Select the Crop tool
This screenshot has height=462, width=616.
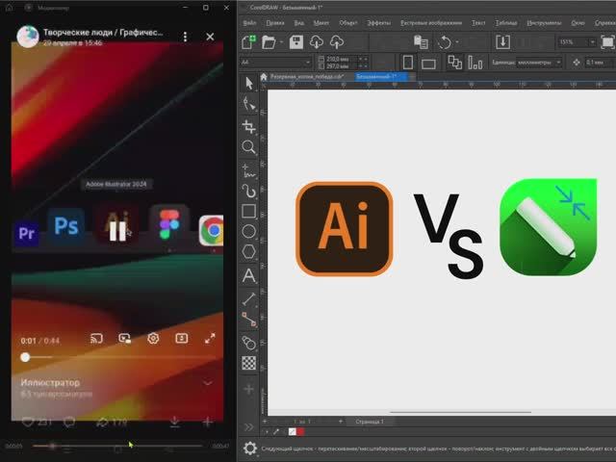tap(248, 127)
